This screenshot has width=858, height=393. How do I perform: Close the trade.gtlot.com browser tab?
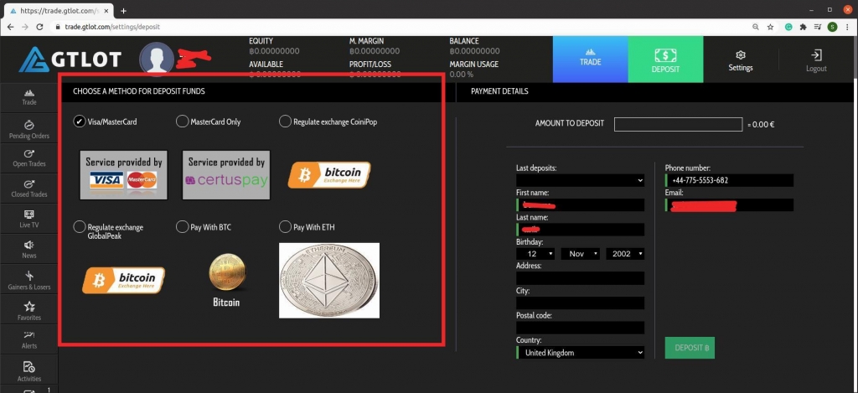[x=108, y=10]
